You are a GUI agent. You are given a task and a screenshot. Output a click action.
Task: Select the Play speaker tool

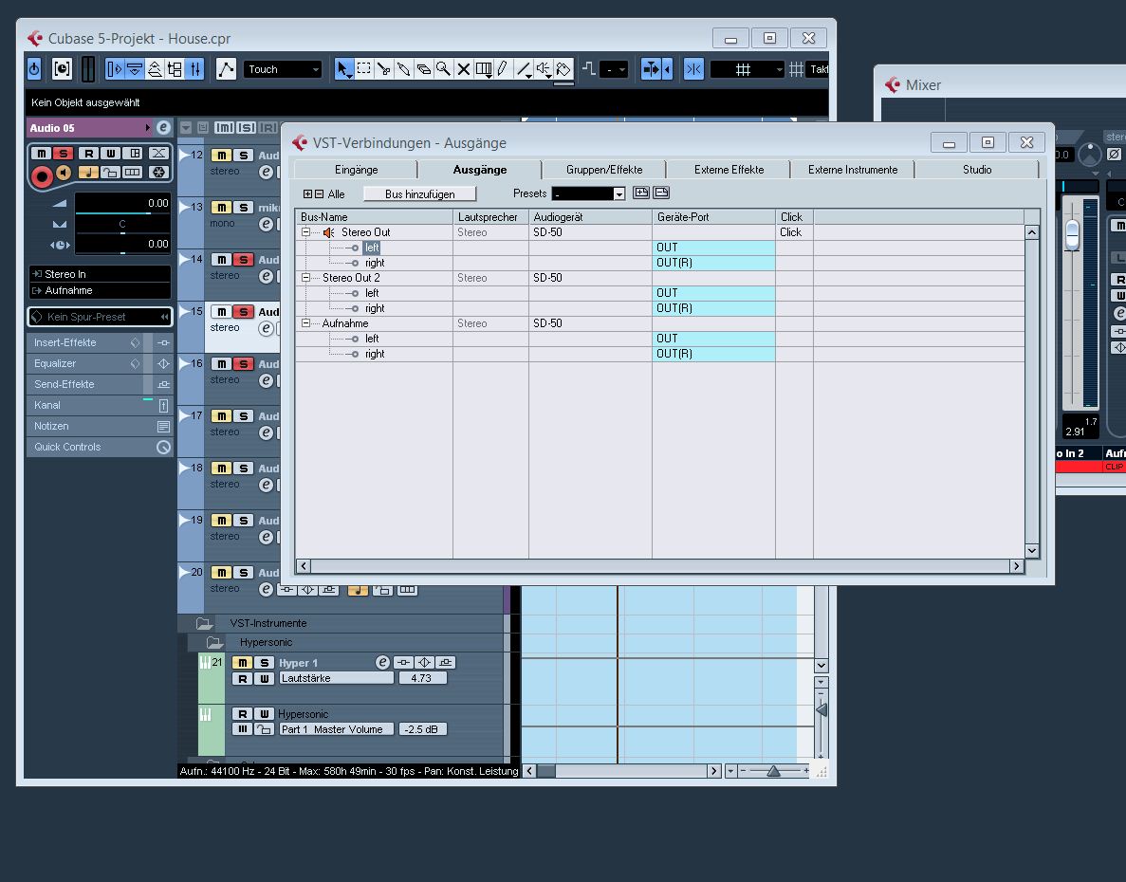pos(544,69)
